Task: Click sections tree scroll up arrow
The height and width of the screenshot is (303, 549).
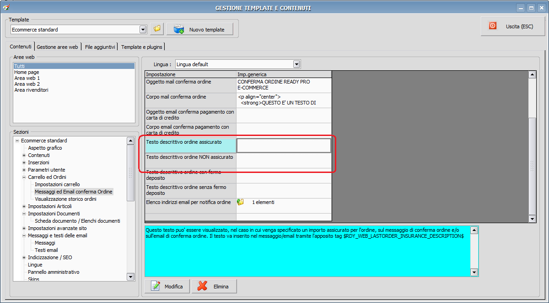Action: [130, 141]
